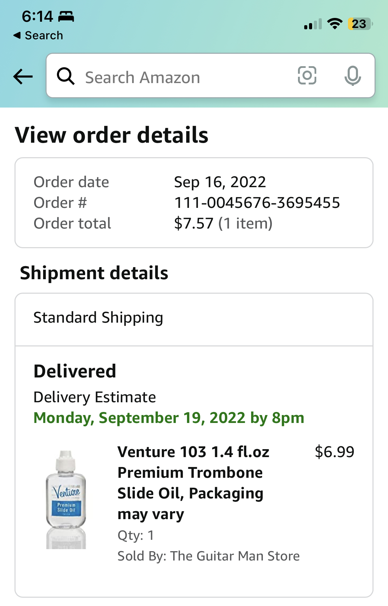This screenshot has height=606, width=388.
Task: Open Venture 103 Premium Trombone Slide Oil title
Action: [x=193, y=483]
